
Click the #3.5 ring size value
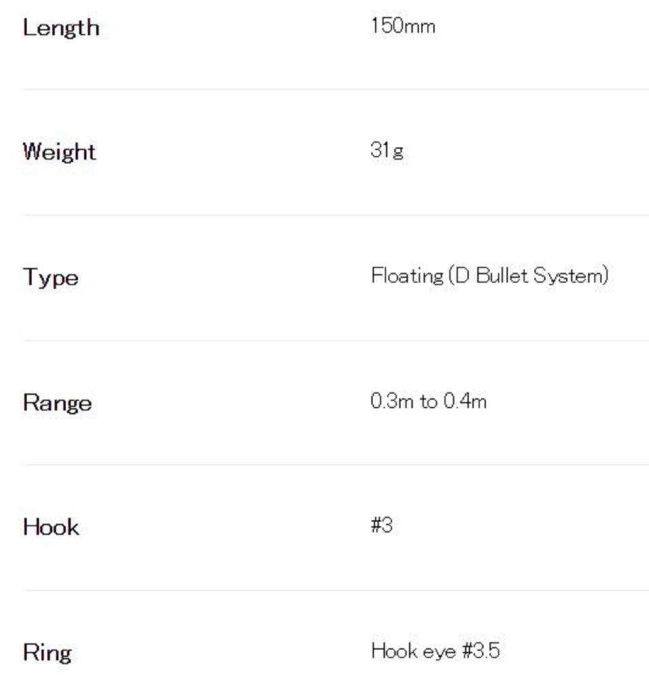pos(481,651)
